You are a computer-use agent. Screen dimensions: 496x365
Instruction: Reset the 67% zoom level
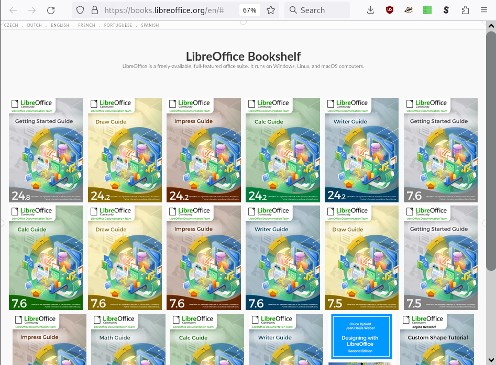pos(250,10)
